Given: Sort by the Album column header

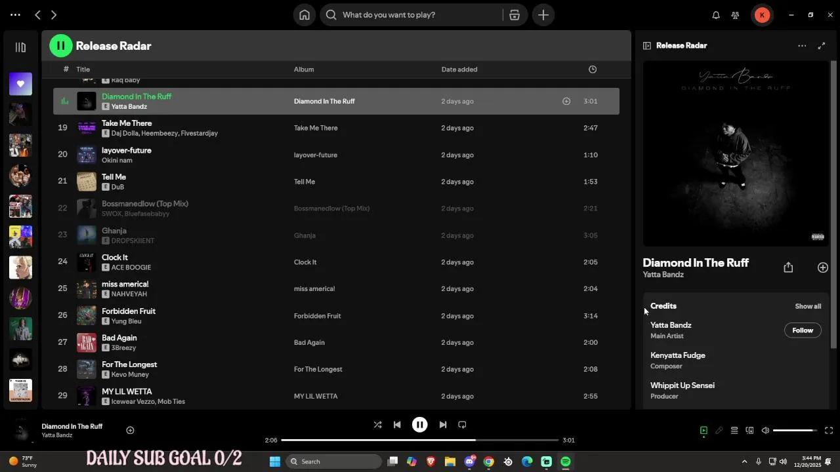Looking at the screenshot, I should pyautogui.click(x=304, y=69).
